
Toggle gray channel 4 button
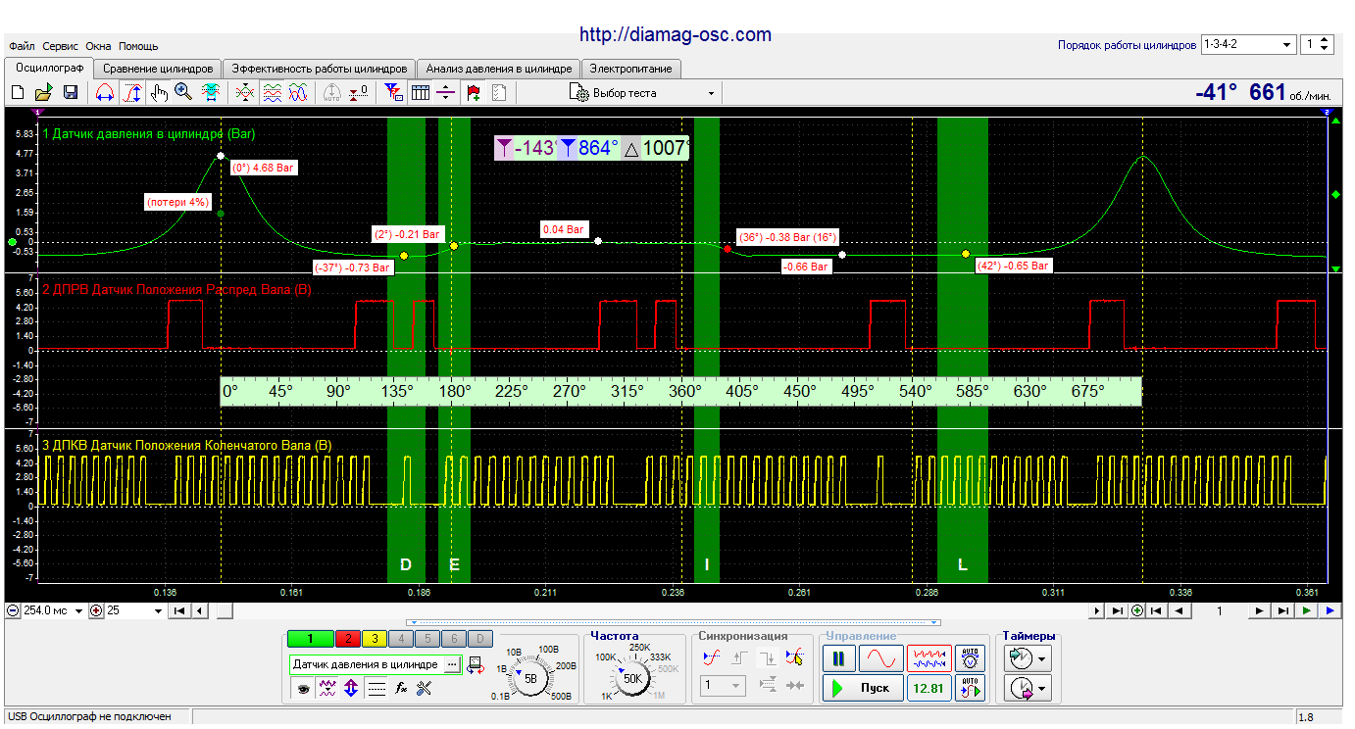401,639
